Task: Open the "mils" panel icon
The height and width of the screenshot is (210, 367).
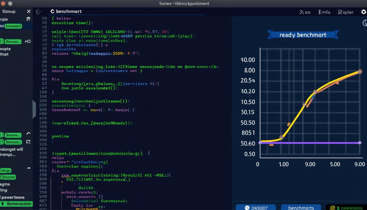Action: [324, 12]
